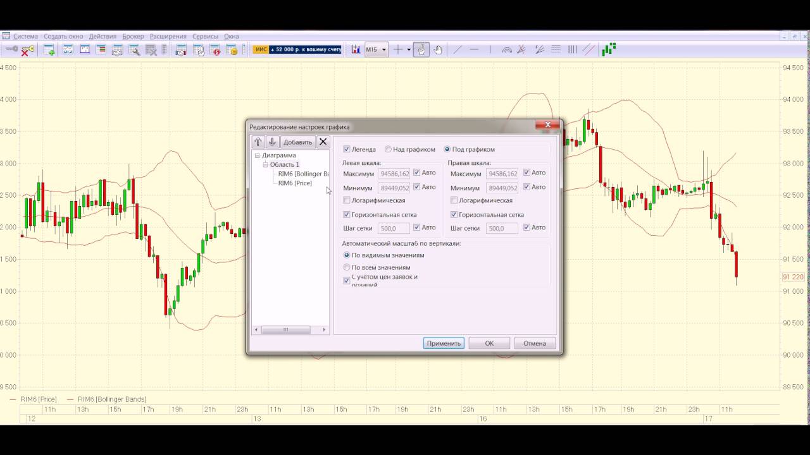
Task: Click the table with yellow coin icon
Action: pyautogui.click(x=231, y=50)
